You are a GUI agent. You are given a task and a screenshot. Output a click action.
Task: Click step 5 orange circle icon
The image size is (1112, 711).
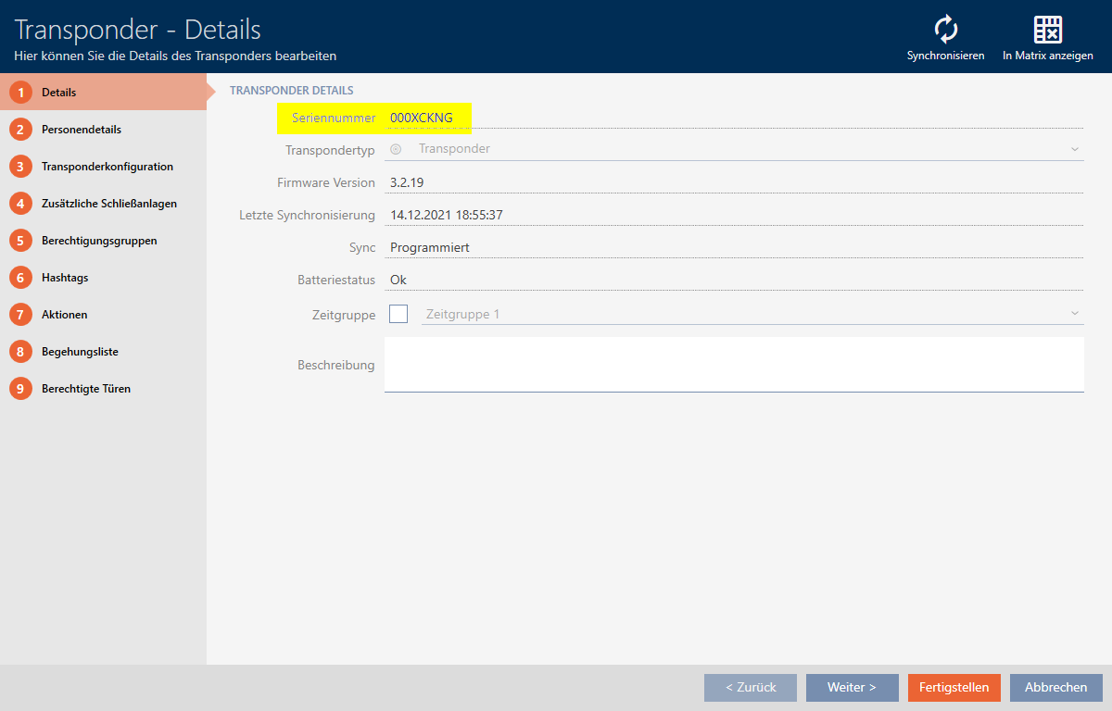click(20, 241)
